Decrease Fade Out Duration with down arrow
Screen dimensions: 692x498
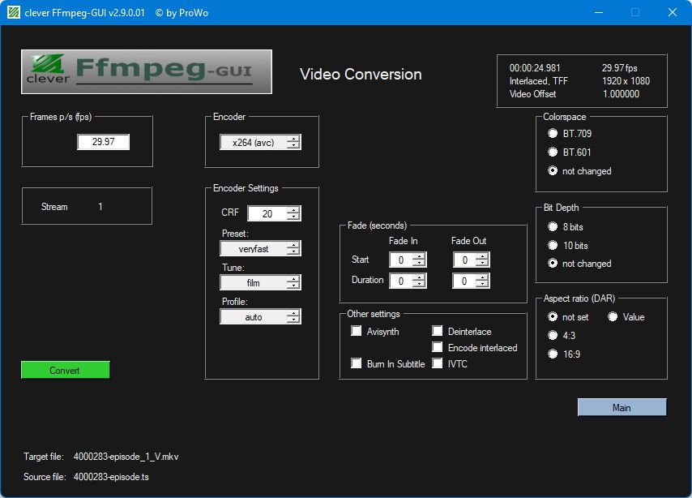click(x=483, y=284)
